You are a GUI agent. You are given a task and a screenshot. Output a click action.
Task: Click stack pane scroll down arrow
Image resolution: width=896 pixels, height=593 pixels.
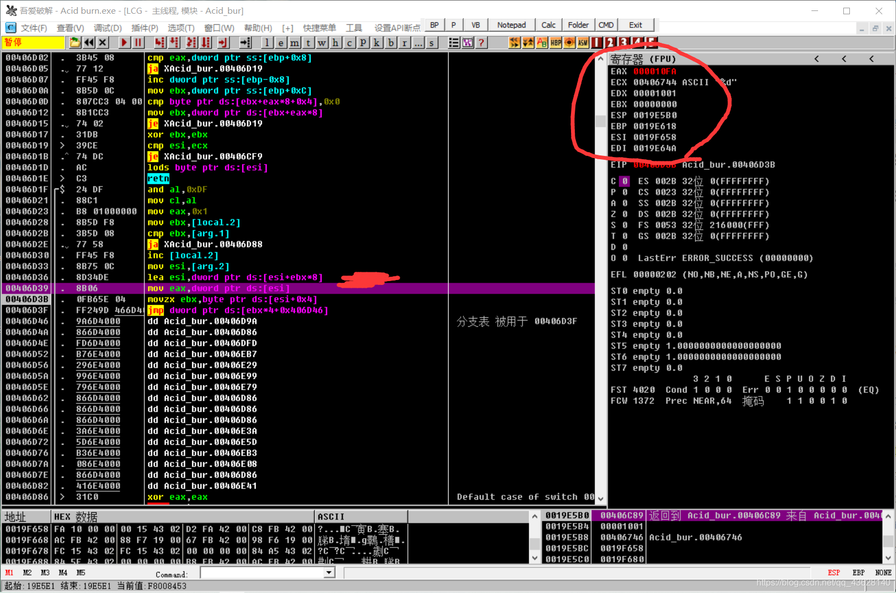(888, 558)
